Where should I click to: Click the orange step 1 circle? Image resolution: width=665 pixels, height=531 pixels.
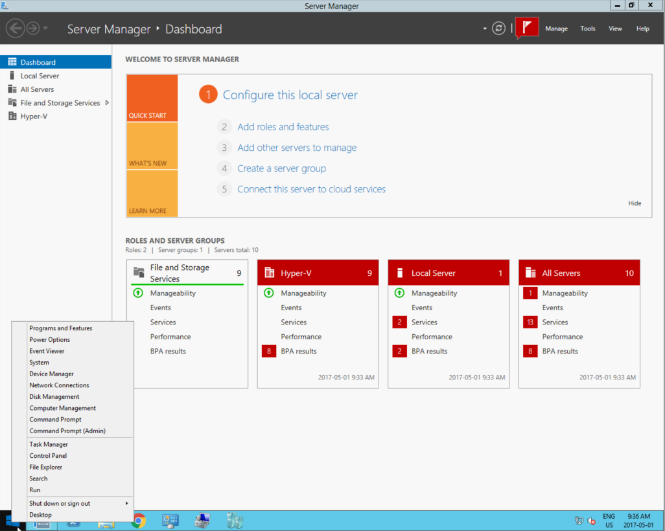(208, 94)
